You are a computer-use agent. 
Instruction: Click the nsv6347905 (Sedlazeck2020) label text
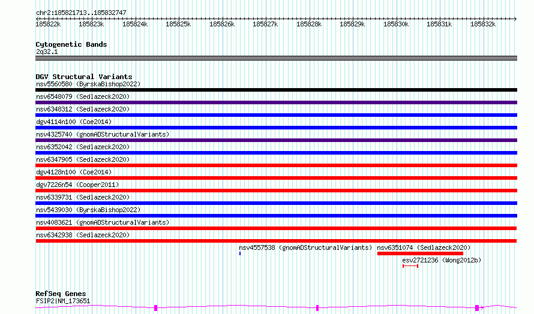tap(83, 159)
